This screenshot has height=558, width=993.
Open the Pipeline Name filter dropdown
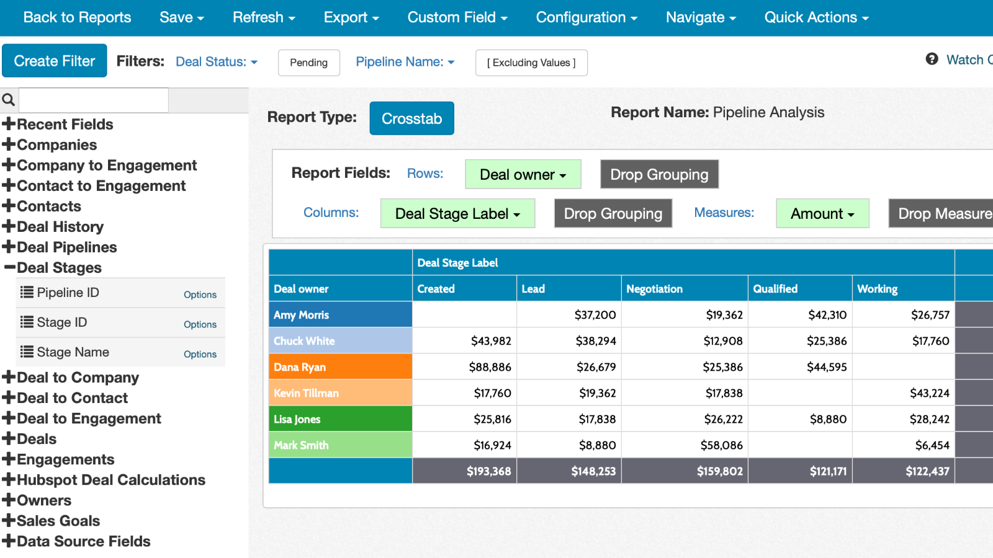point(405,61)
